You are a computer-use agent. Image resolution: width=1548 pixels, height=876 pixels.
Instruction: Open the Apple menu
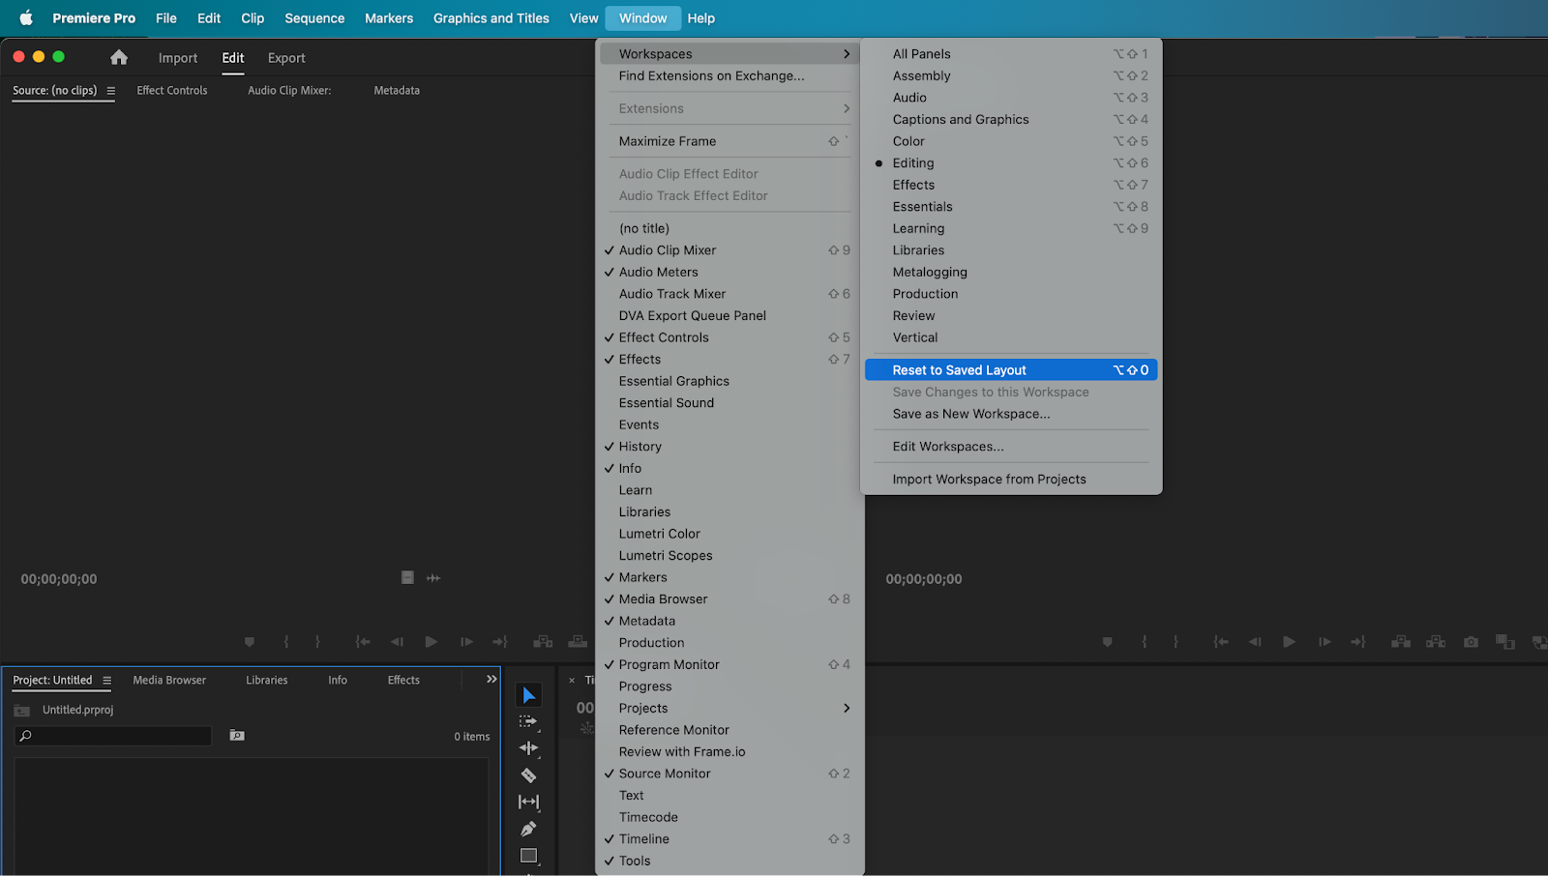(x=26, y=17)
